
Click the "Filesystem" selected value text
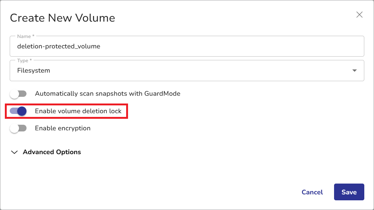click(34, 70)
